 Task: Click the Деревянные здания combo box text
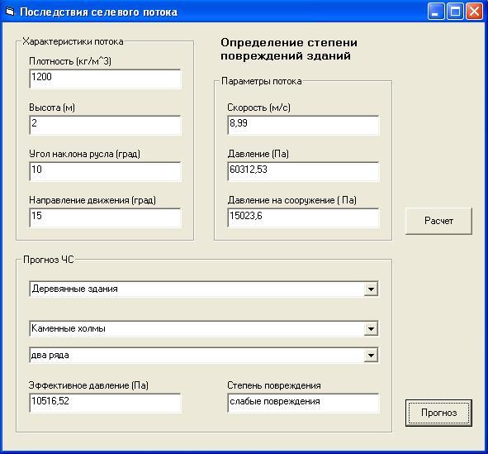(x=74, y=289)
